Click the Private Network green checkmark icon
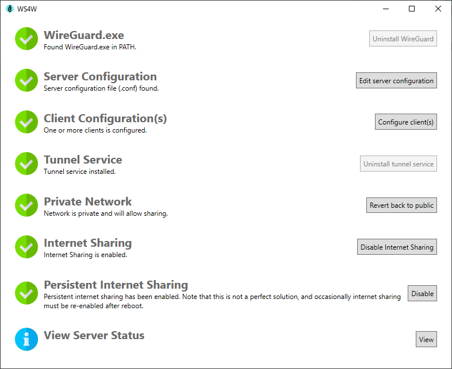The width and height of the screenshot is (452, 369). click(26, 205)
